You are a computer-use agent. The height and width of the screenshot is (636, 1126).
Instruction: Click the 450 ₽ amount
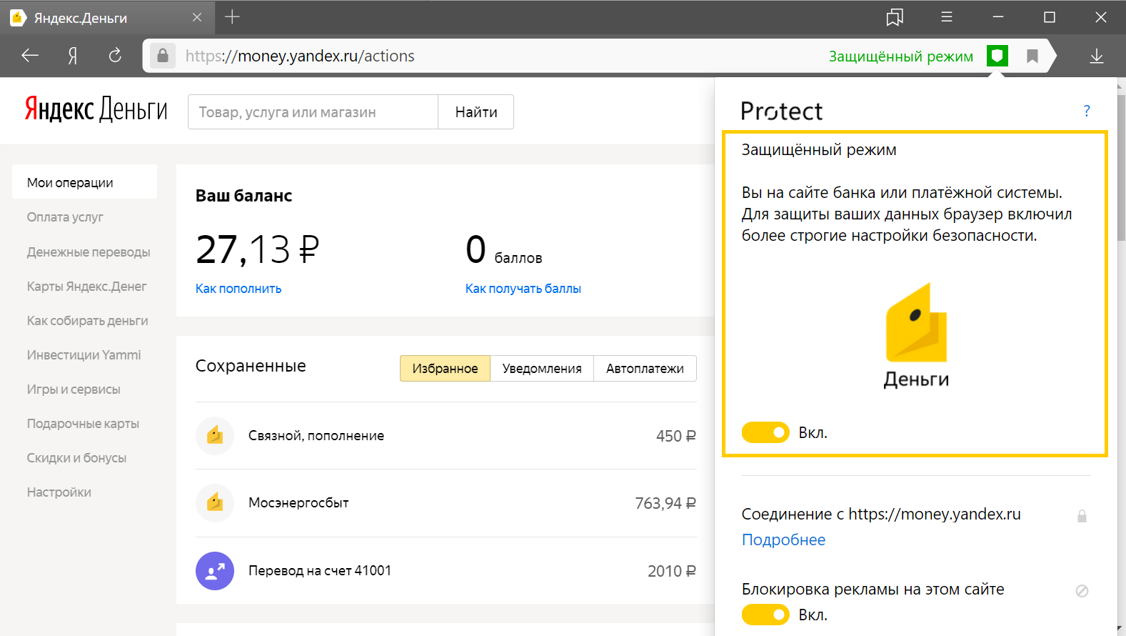(x=676, y=436)
